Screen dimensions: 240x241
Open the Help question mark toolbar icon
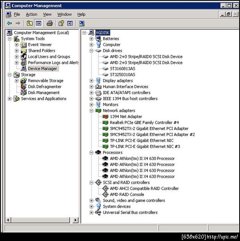tap(61, 23)
